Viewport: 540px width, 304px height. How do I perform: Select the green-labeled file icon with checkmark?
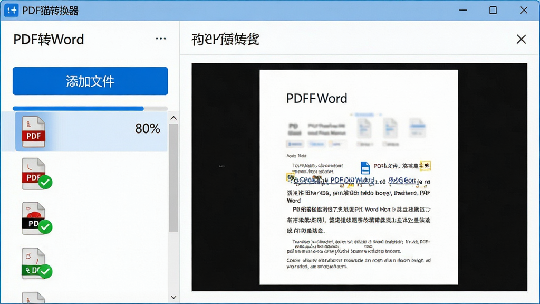[37, 263]
